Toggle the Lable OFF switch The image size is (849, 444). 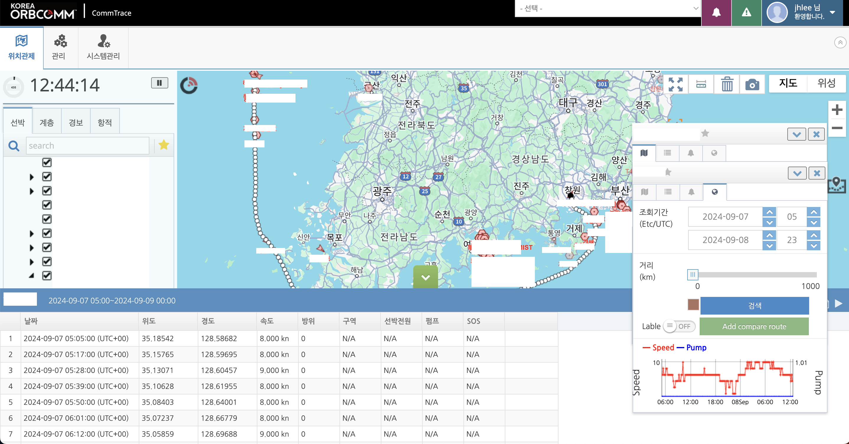(x=679, y=326)
